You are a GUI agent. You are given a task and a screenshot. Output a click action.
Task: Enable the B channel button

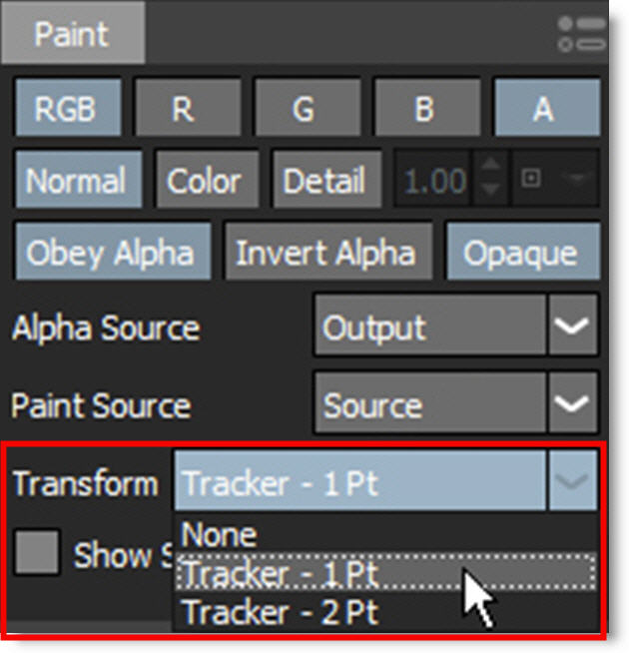(423, 109)
